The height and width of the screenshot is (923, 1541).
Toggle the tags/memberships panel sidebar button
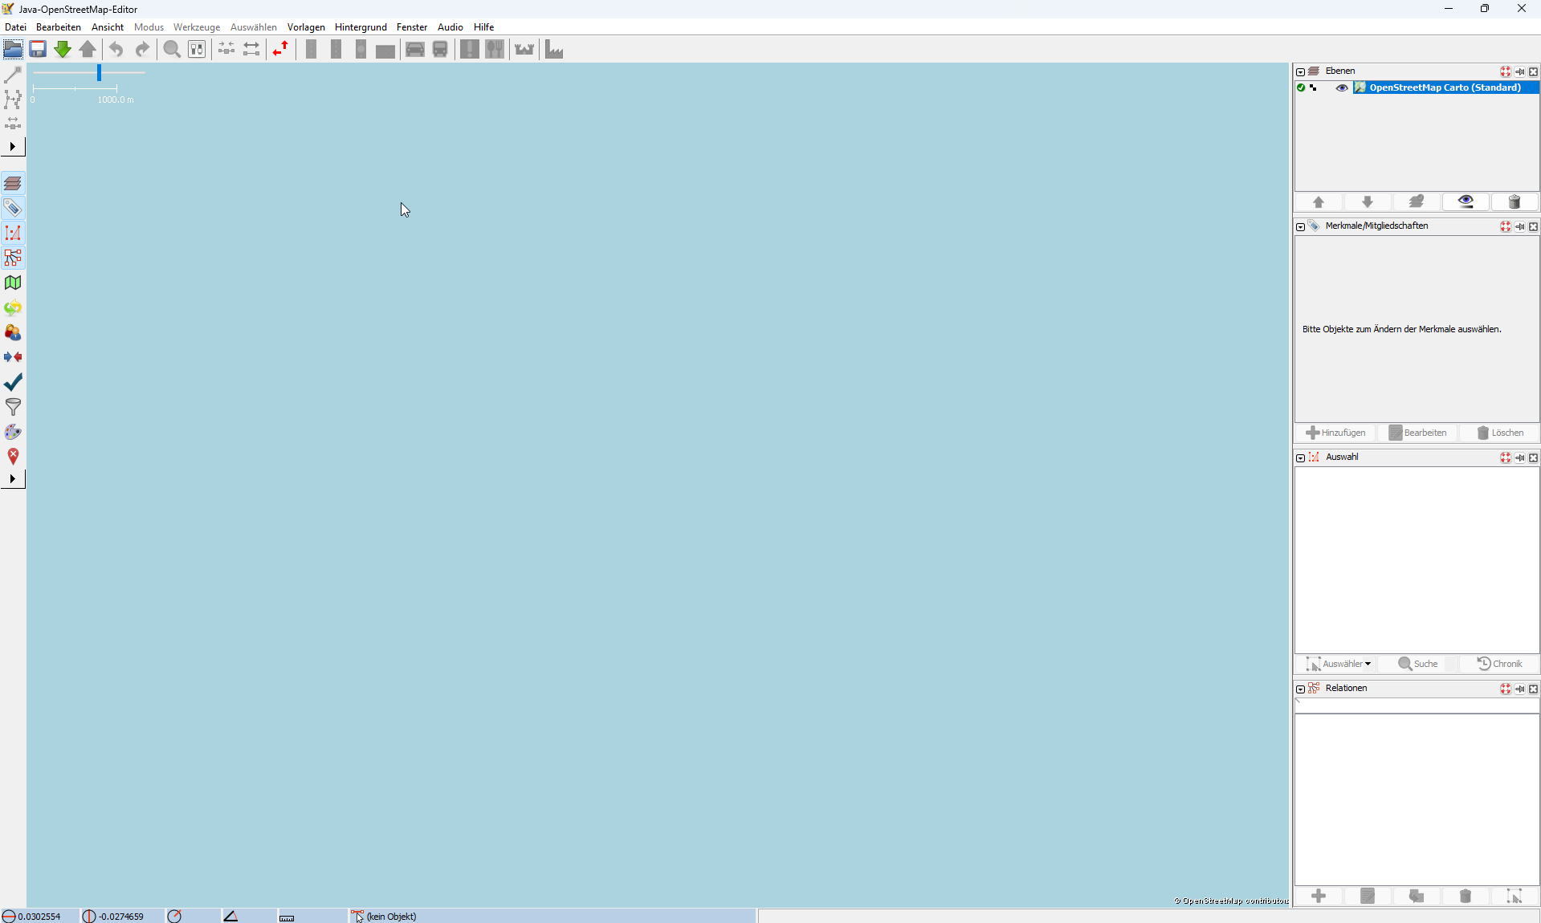(13, 209)
